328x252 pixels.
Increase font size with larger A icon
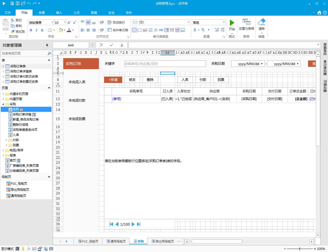(x=69, y=23)
